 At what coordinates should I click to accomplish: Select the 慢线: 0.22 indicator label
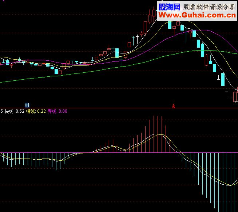point(36,111)
